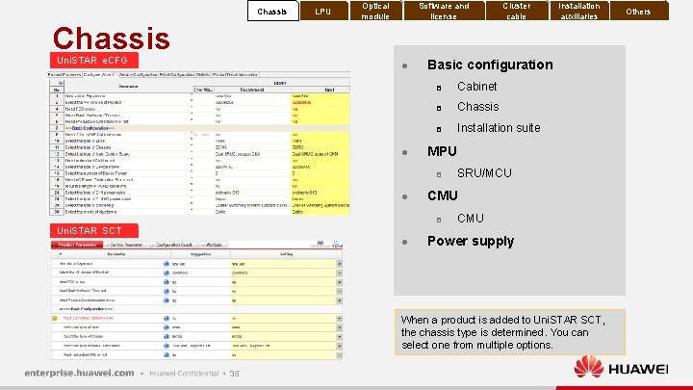The height and width of the screenshot is (390, 693).
Task: Switch to the Cluster cable tab
Action: coord(517,11)
